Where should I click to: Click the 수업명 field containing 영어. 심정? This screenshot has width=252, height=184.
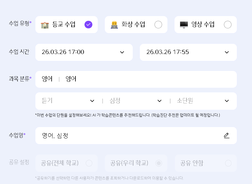(130, 135)
